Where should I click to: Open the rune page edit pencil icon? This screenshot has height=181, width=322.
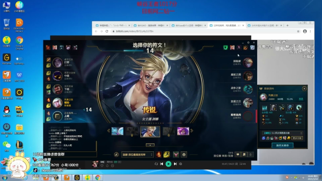pos(116,155)
